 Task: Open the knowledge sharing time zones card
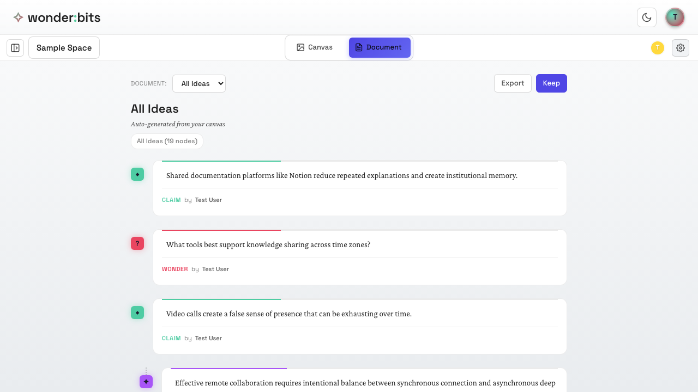[x=360, y=245]
